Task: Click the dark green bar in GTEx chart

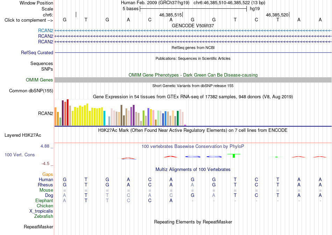Action: click(178, 118)
